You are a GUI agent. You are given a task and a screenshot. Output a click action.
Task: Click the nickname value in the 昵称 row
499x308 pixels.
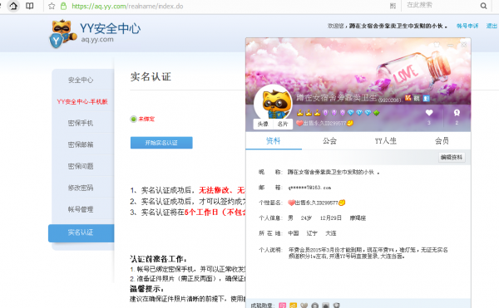pos(333,172)
